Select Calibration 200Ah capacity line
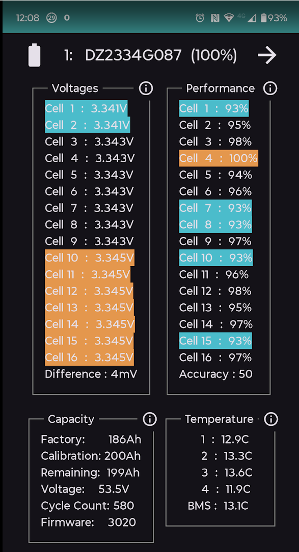 [x=91, y=456]
